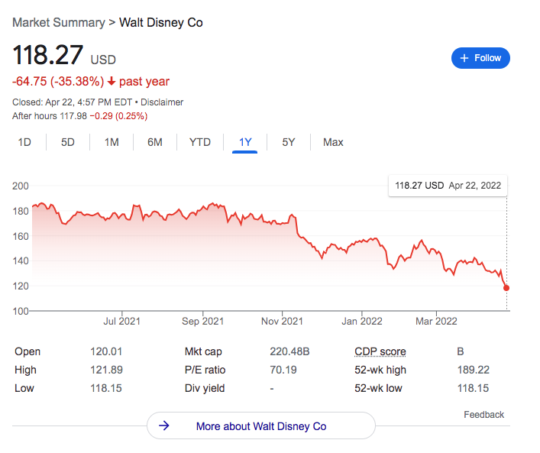Select the YTD range tab
The width and height of the screenshot is (540, 453).
coord(200,142)
